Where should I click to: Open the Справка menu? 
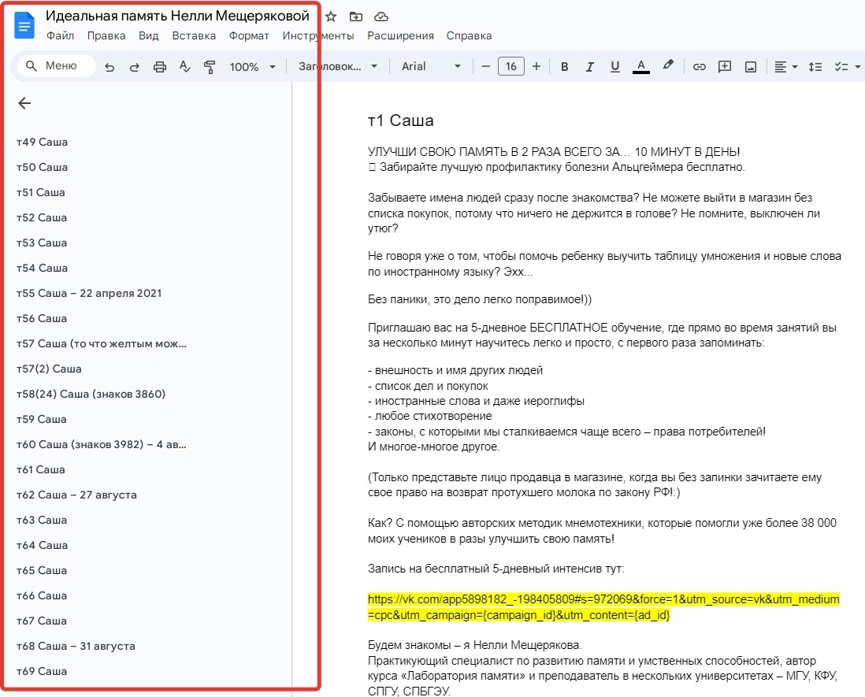pos(469,36)
